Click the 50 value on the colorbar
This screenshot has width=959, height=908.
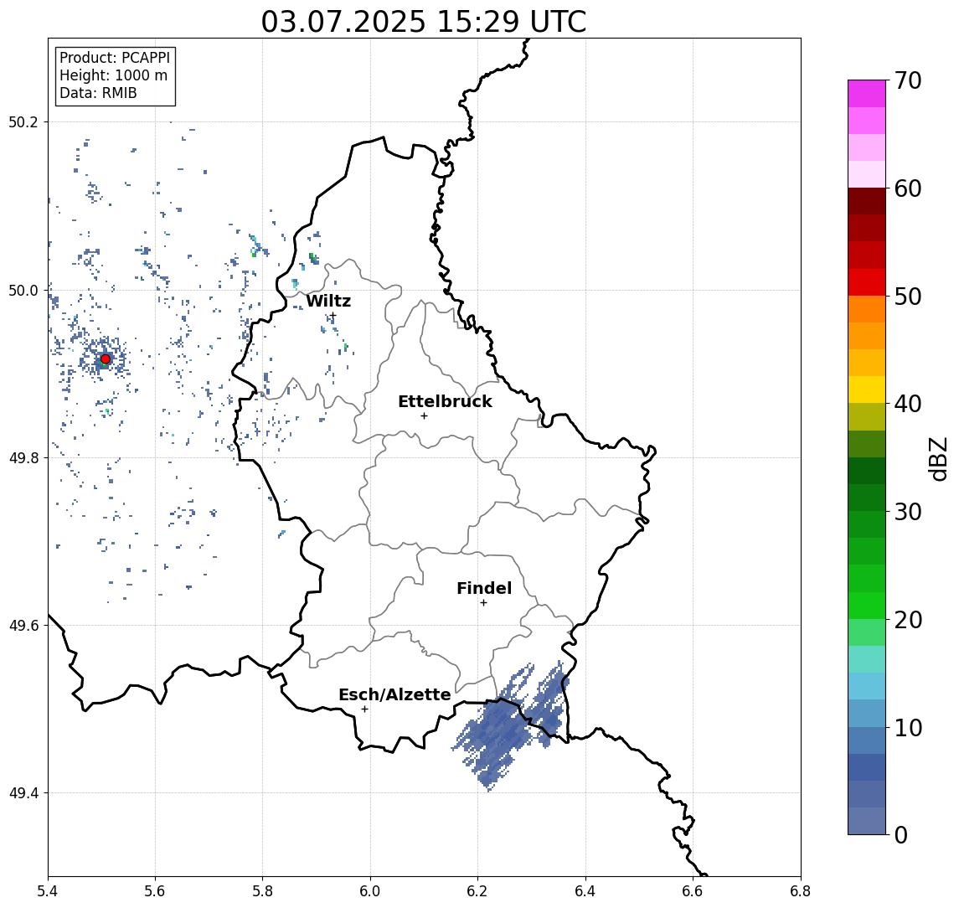908,297
